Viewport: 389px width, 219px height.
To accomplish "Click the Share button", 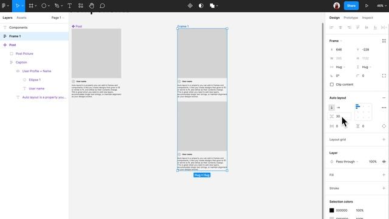I will pyautogui.click(x=351, y=5).
